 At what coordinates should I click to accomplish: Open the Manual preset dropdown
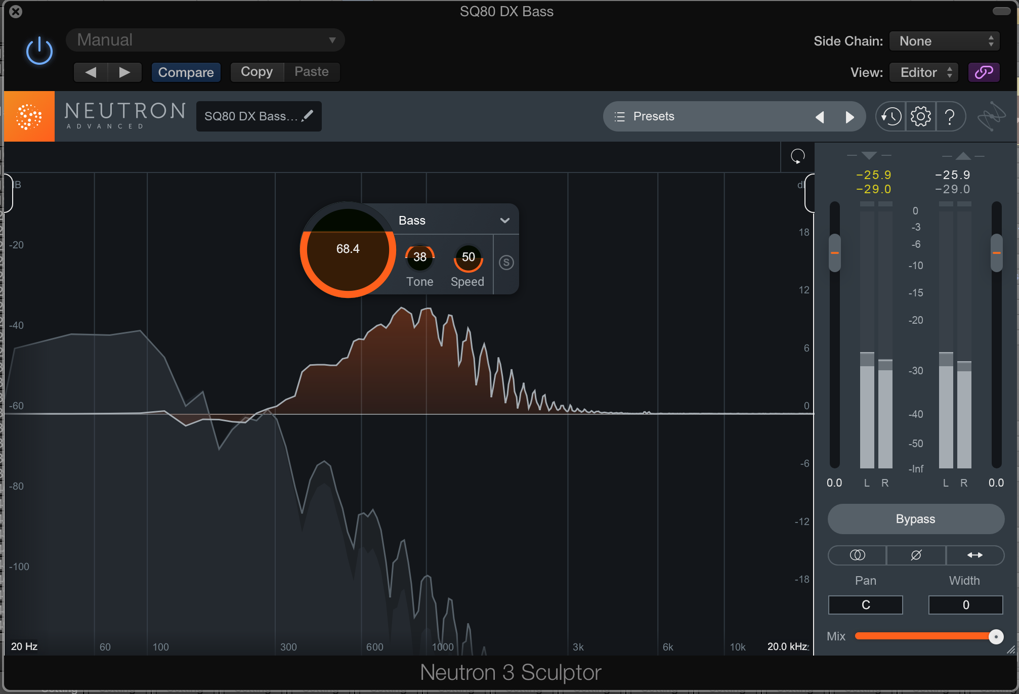tap(205, 40)
